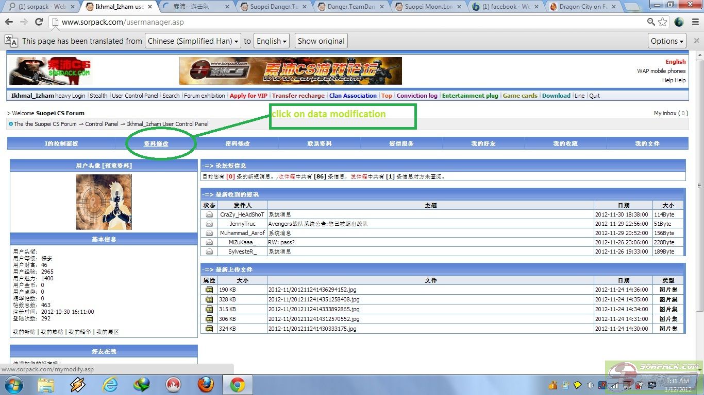Expand the translation Options dropdown

tap(667, 41)
